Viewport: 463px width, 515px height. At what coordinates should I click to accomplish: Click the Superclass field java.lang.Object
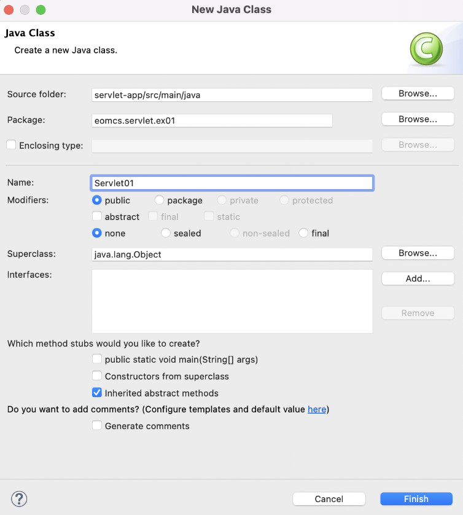coord(232,254)
